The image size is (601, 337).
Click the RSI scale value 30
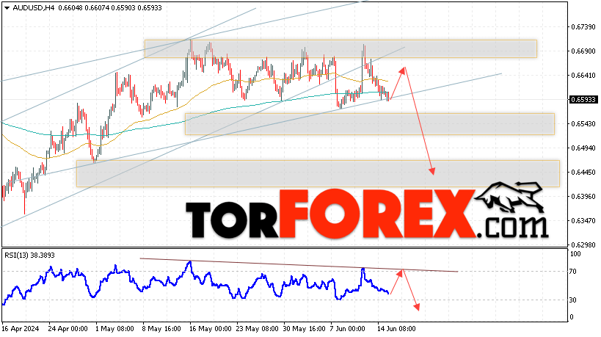(573, 300)
